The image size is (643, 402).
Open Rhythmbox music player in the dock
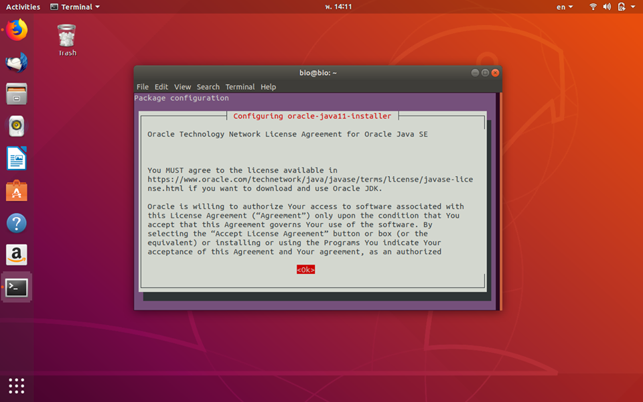(x=16, y=126)
